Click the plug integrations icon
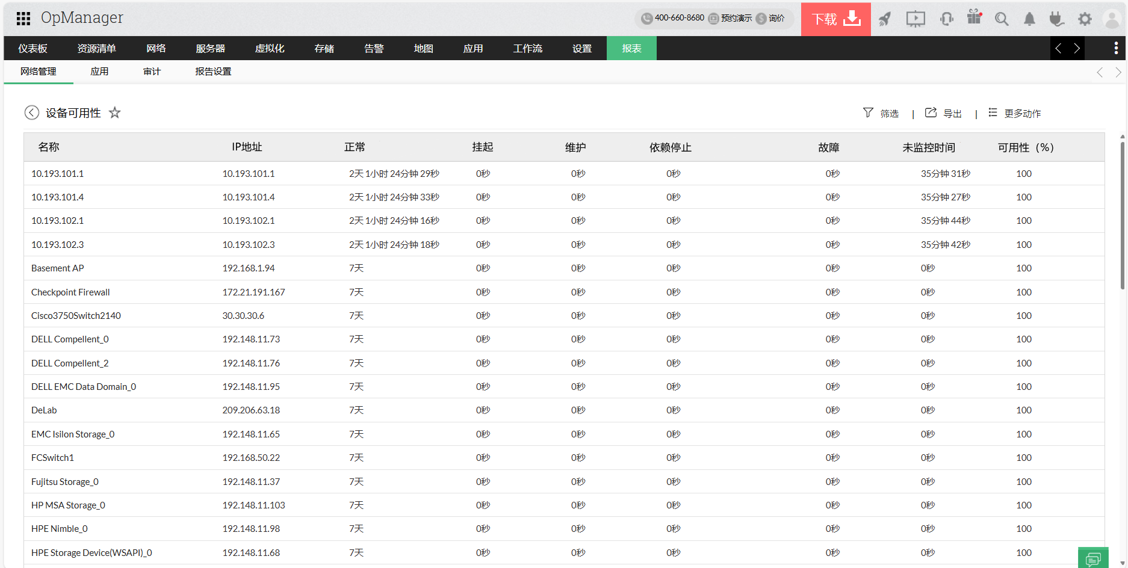Viewport: 1128px width, 568px height. coord(1056,19)
